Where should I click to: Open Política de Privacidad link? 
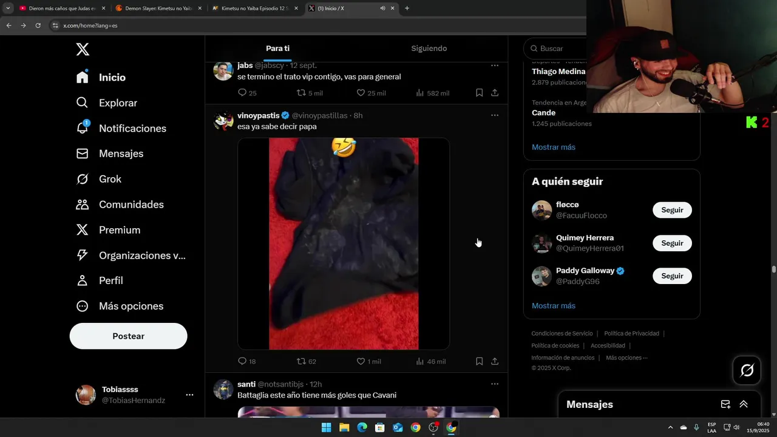click(631, 333)
